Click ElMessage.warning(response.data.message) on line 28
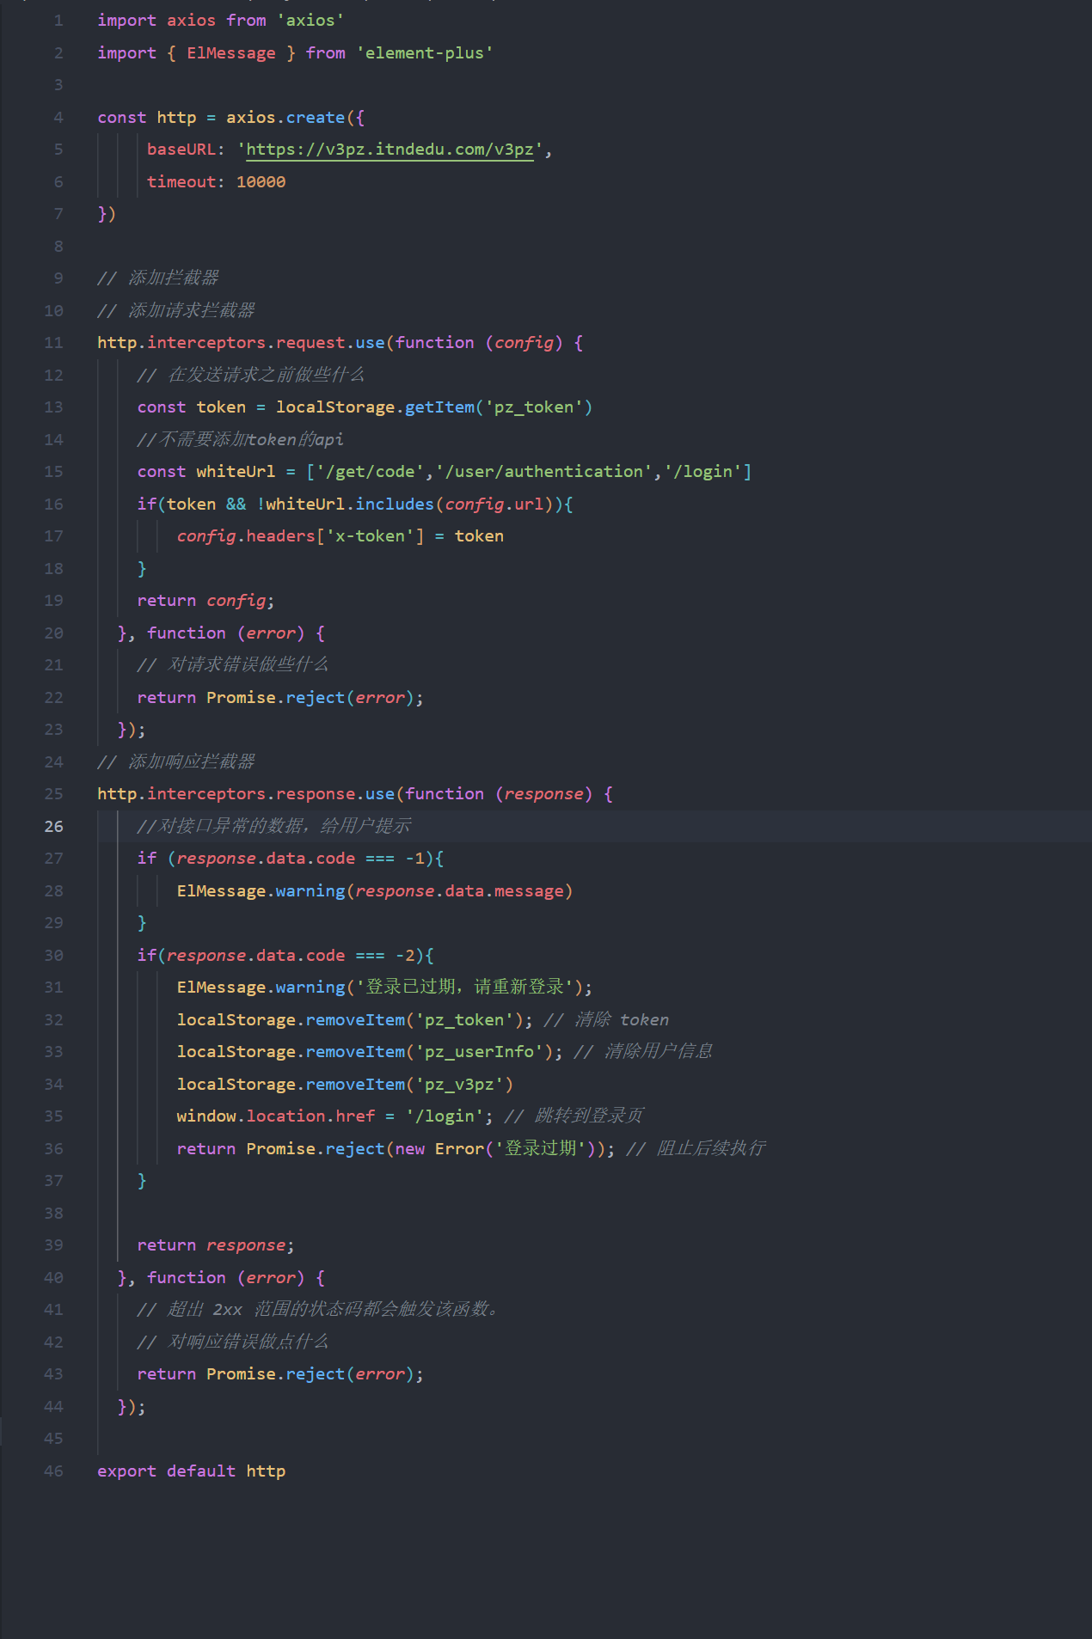Viewport: 1092px width, 1639px height. point(375,891)
